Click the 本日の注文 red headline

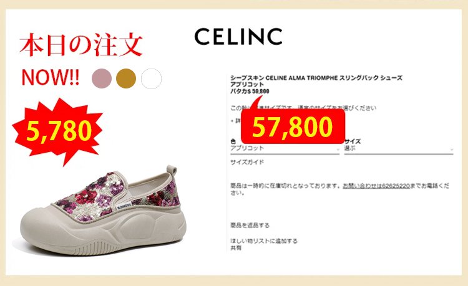80,45
